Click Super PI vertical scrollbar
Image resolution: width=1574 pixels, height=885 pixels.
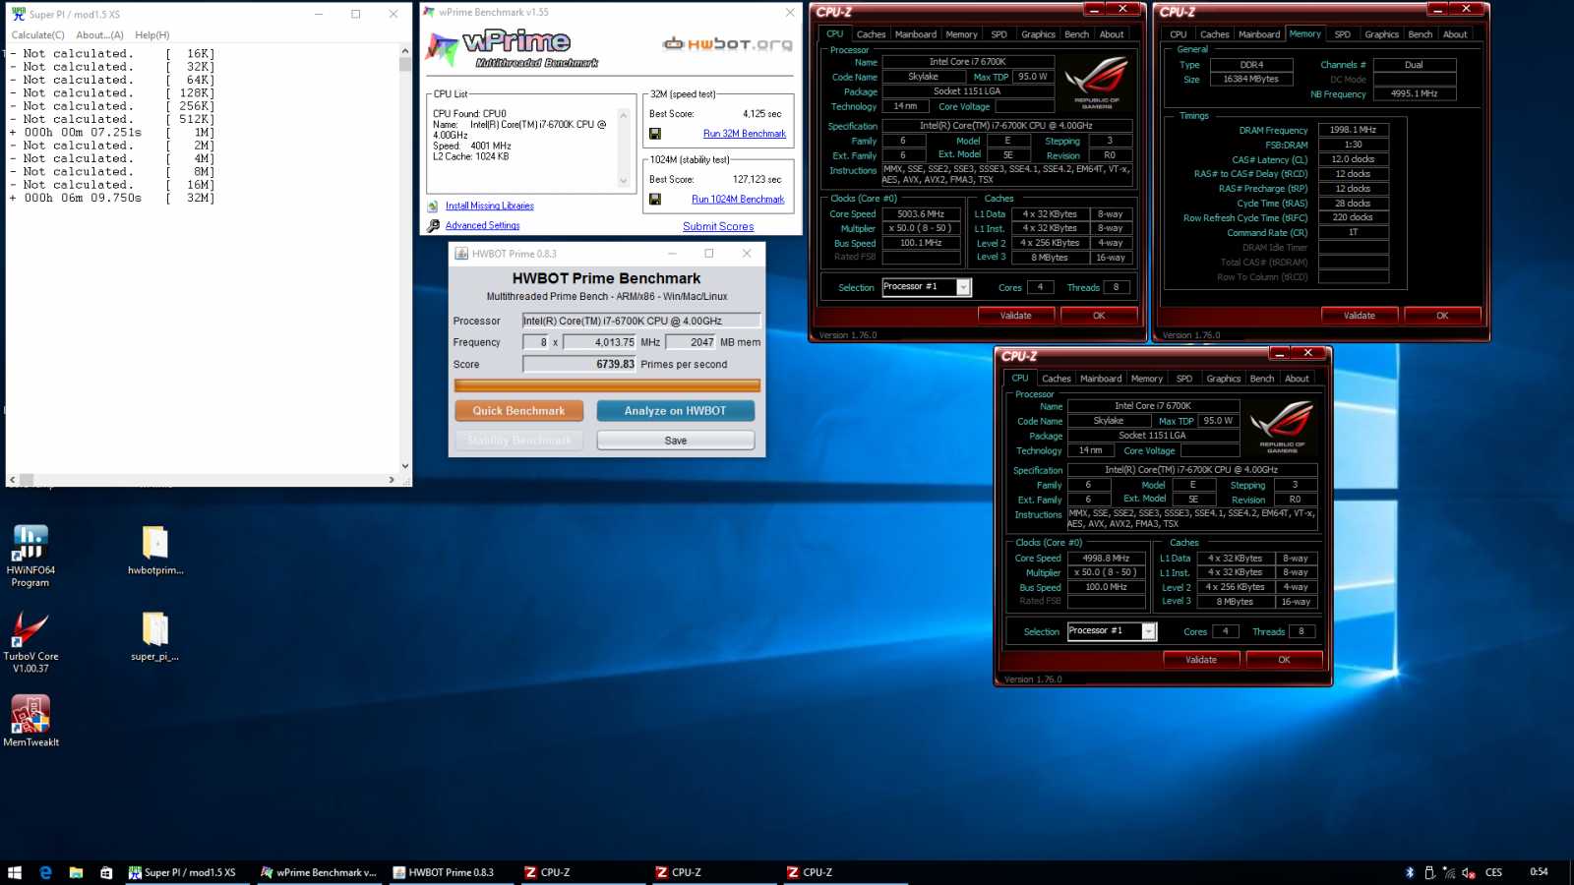[x=405, y=259]
